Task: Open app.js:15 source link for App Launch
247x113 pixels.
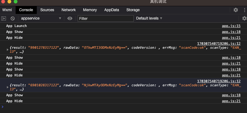Action: (x=231, y=26)
